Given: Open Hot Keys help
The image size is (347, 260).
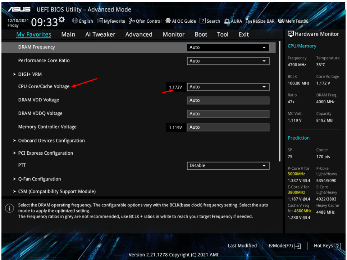Looking at the screenshot, I should [x=327, y=246].
